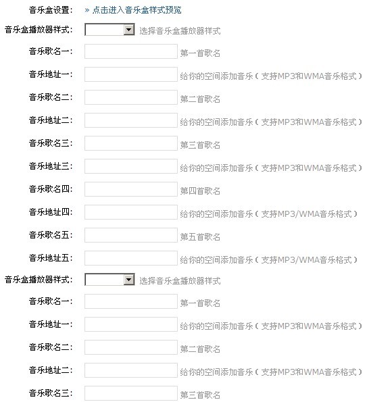This screenshot has width=369, height=402.
Task: Click the first group's 音乐地址三 input box
Action: (131, 166)
